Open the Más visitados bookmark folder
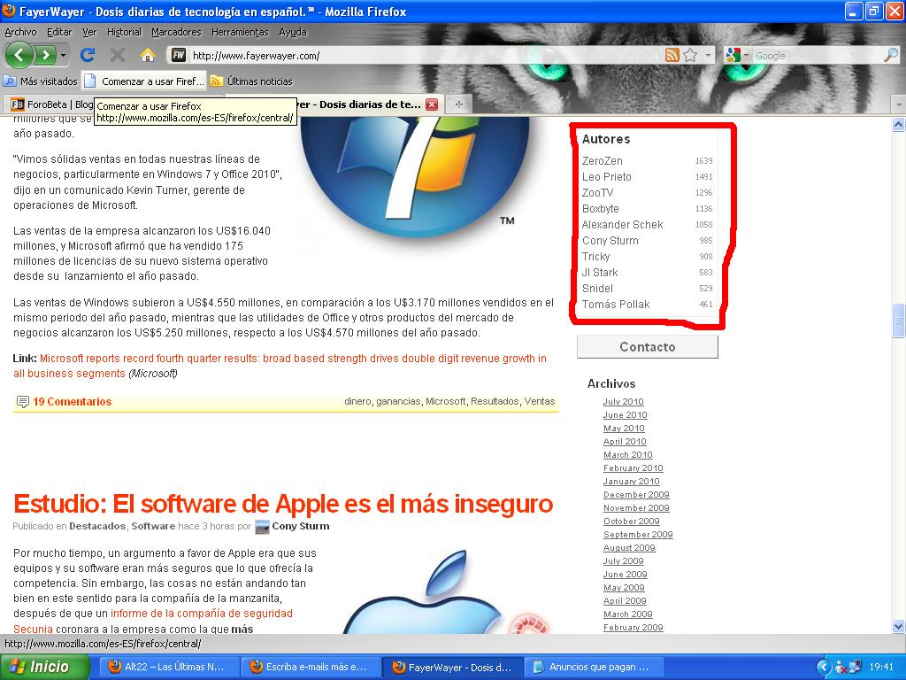 click(41, 81)
